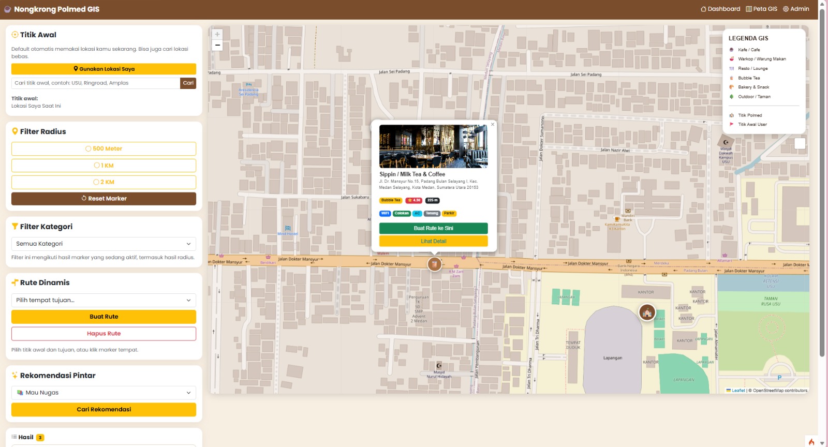Viewport: 828px width, 447px height.
Task: Go to Peta GIS in navbar
Action: pos(761,9)
